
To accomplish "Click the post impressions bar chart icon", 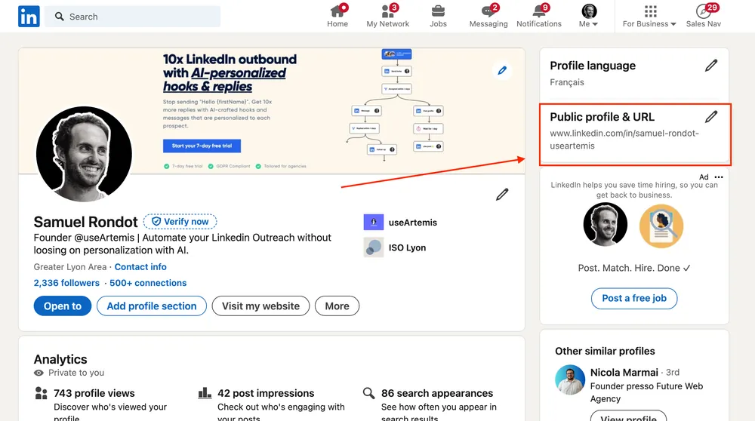I will [205, 393].
